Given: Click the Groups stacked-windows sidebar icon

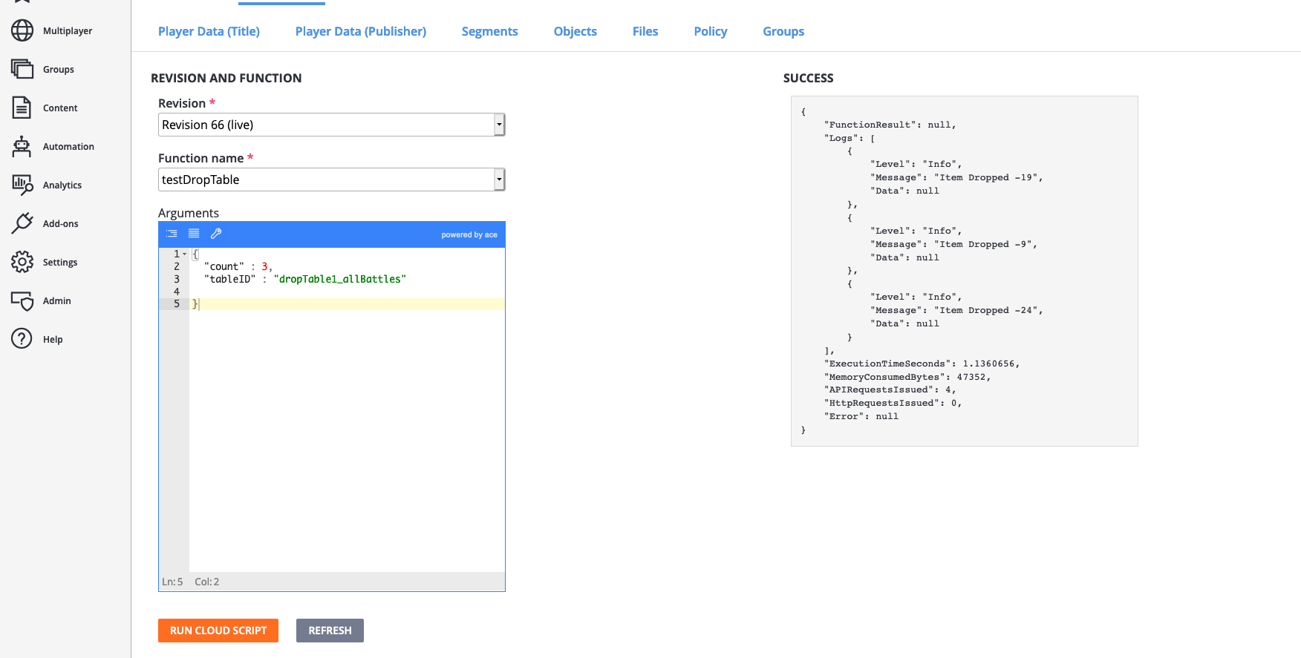Looking at the screenshot, I should point(22,69).
